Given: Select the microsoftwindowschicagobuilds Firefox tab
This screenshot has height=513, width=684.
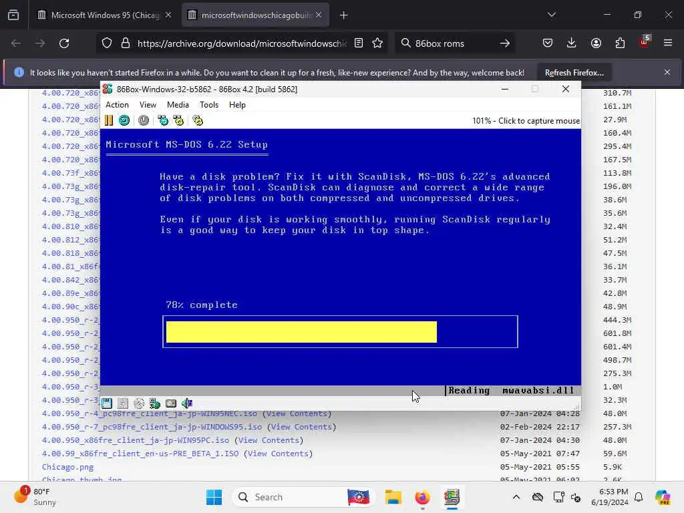Looking at the screenshot, I should click(x=256, y=15).
